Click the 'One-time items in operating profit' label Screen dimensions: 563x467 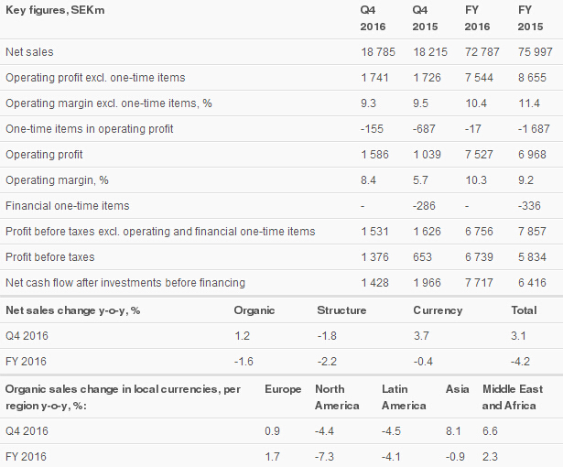(89, 129)
